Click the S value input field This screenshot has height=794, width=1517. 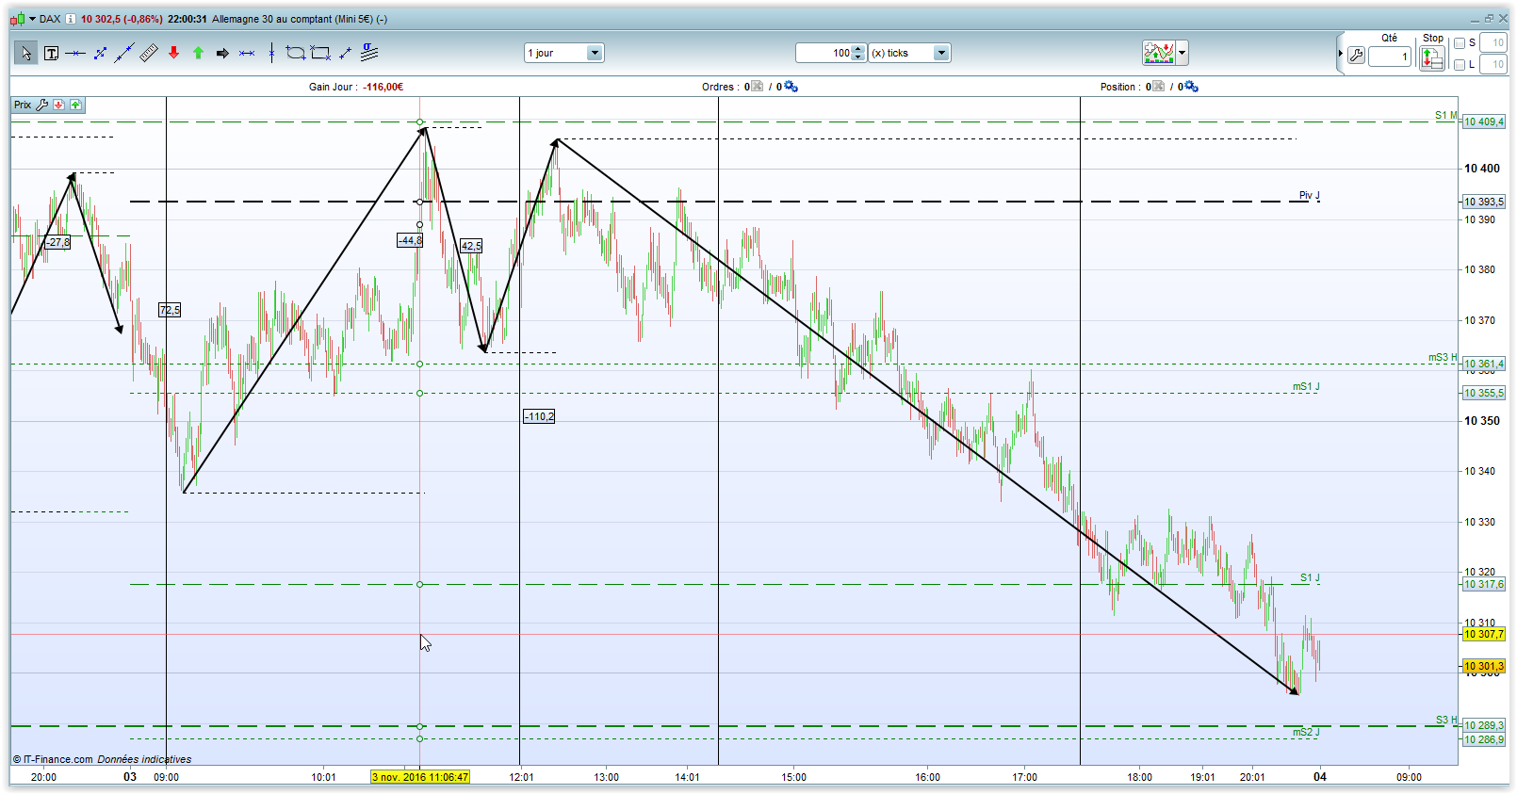click(x=1493, y=43)
